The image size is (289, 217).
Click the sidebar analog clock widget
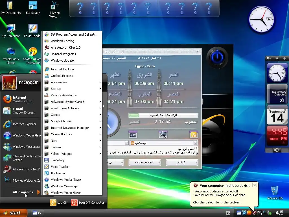pyautogui.click(x=277, y=73)
